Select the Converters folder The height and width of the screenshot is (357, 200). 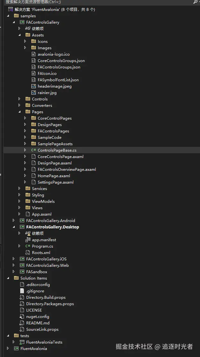[42, 106]
